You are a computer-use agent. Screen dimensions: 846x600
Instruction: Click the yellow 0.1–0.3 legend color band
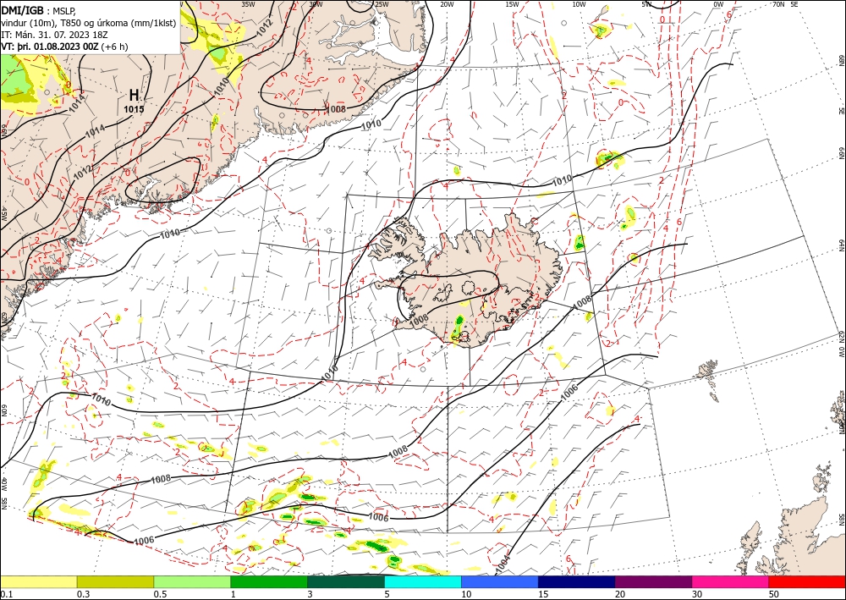coord(38,581)
